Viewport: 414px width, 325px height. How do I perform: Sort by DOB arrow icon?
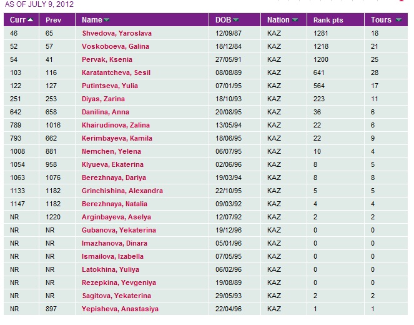[x=236, y=20]
